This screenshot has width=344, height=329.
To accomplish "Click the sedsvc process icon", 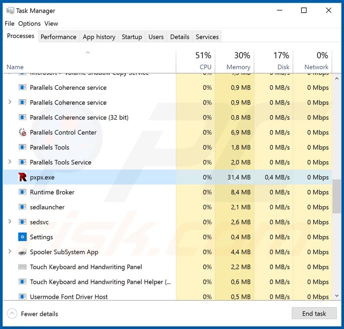I will pos(22,222).
